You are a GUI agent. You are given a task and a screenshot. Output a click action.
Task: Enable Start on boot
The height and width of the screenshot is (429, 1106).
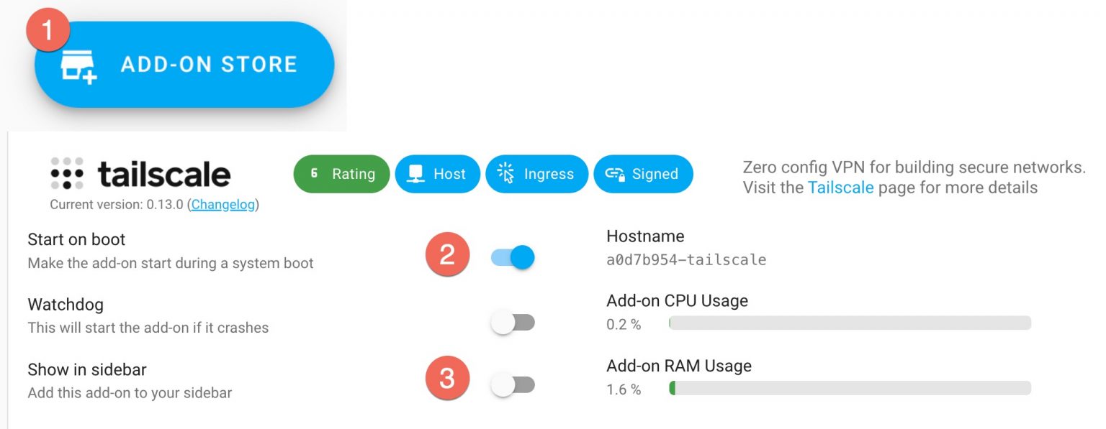[513, 254]
